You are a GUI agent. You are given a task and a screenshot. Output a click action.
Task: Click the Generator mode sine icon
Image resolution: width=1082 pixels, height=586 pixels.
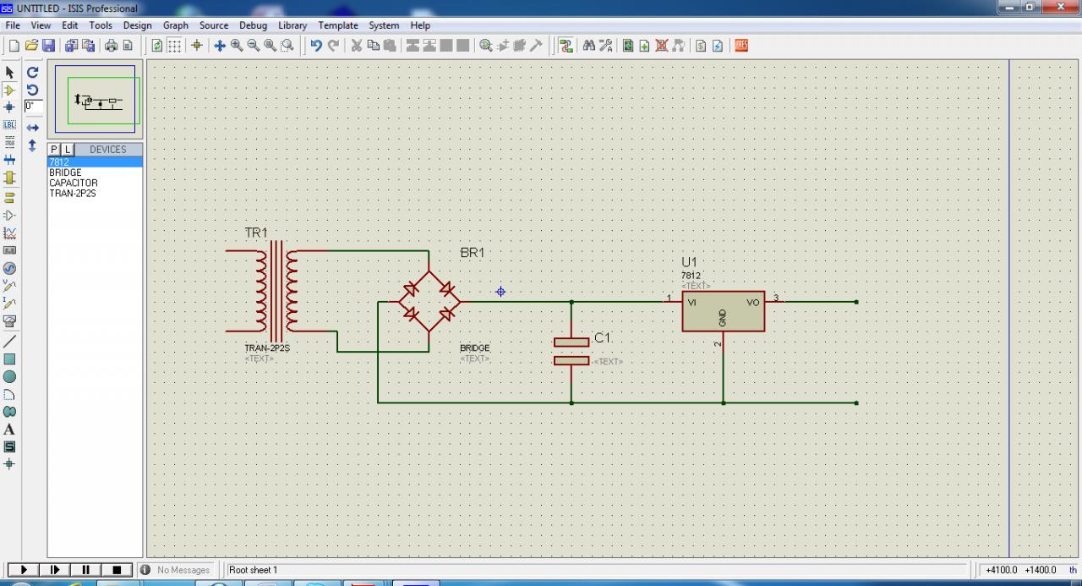[x=10, y=268]
